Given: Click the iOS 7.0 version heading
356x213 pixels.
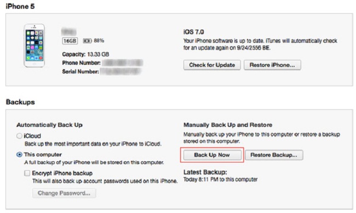Looking at the screenshot, I should click(194, 32).
